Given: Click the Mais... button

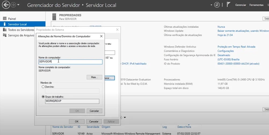Looking at the screenshot, I should point(94,77).
